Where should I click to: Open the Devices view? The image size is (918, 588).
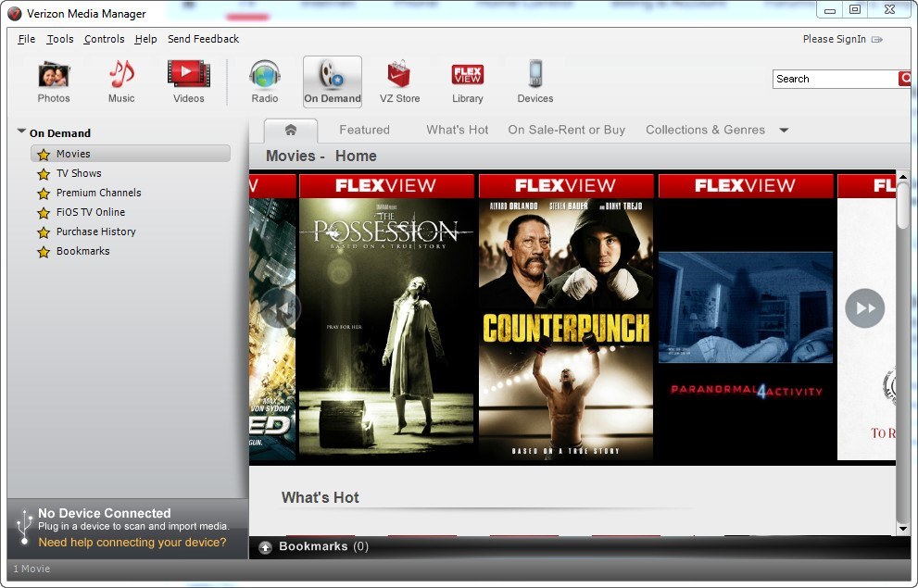[x=534, y=81]
